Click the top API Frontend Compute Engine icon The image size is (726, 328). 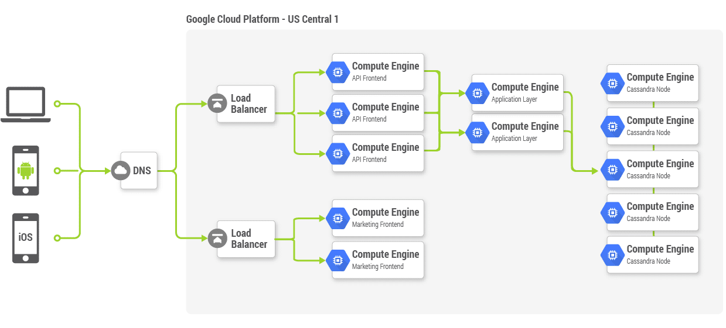click(x=338, y=72)
